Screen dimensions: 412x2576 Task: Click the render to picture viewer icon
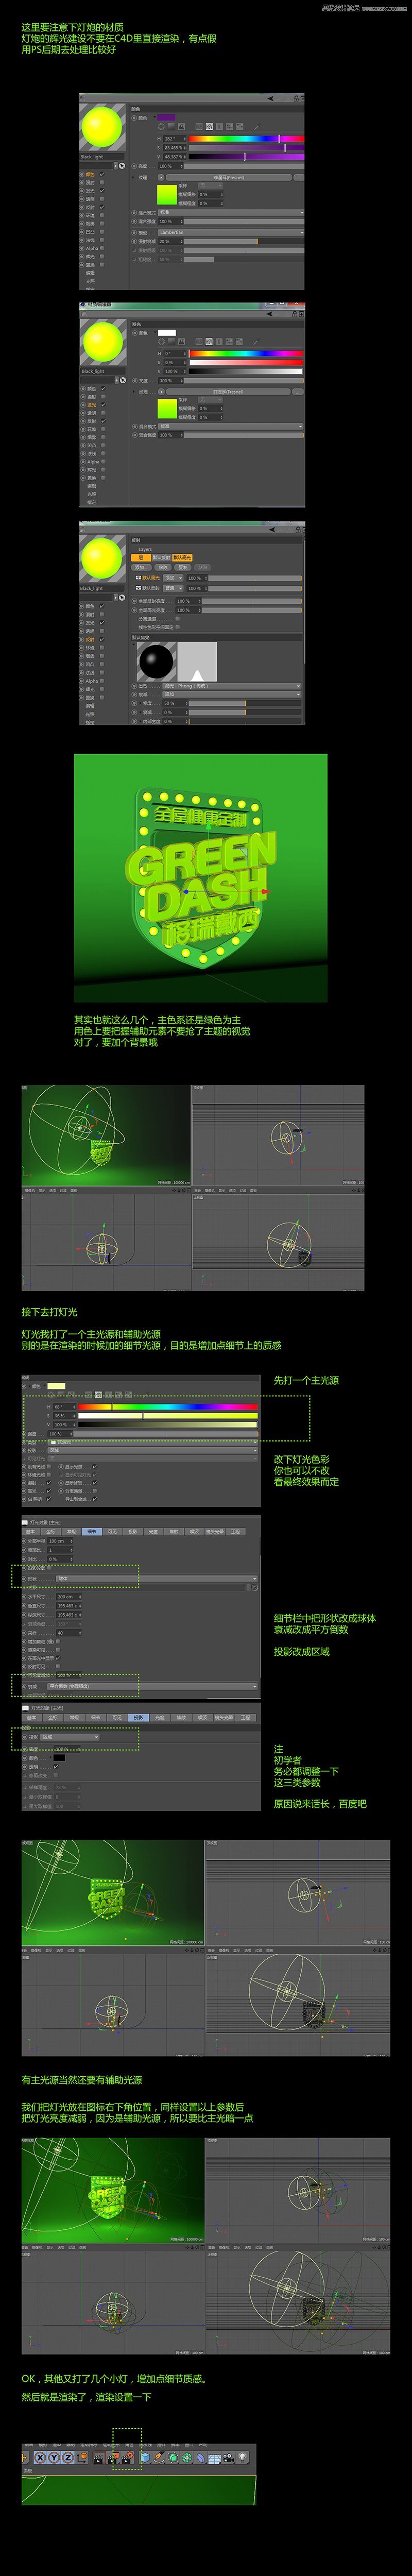coord(112,2458)
